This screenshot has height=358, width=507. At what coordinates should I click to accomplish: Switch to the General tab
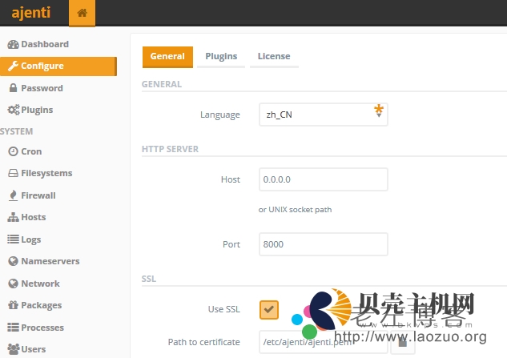(167, 57)
